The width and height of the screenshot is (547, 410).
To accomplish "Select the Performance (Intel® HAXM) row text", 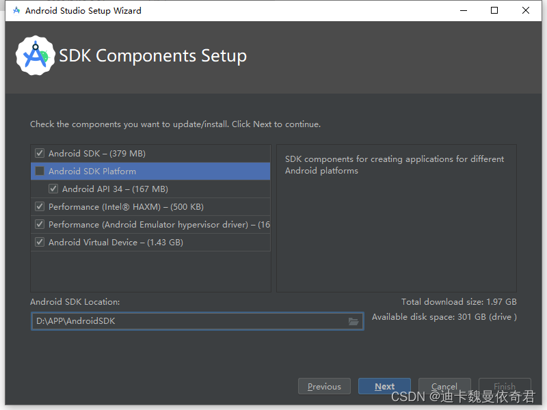I will 126,207.
